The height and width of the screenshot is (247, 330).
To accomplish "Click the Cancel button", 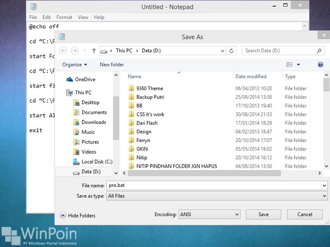I will point(305,214).
